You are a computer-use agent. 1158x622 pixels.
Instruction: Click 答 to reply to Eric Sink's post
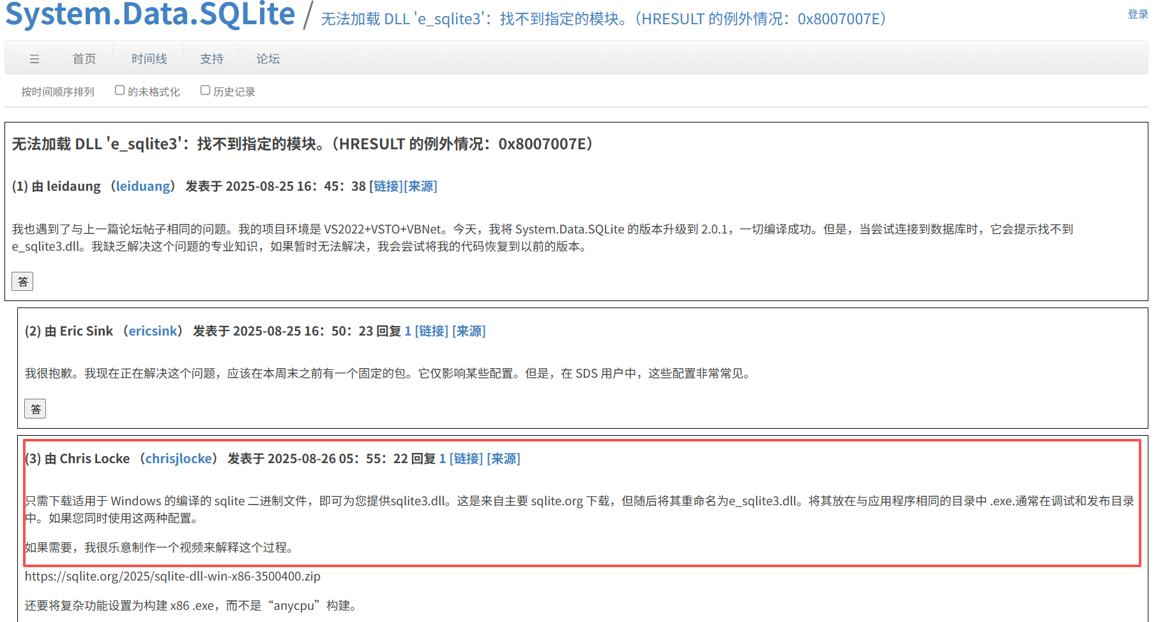[x=35, y=408]
